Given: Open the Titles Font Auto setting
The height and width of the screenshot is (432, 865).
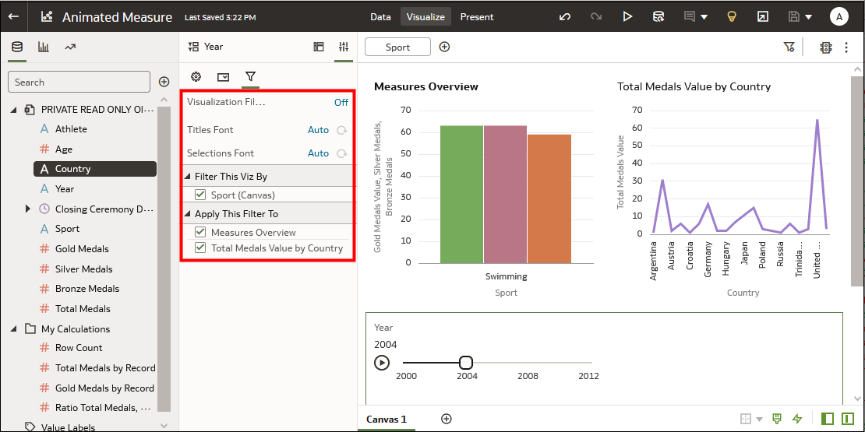Looking at the screenshot, I should pos(318,130).
